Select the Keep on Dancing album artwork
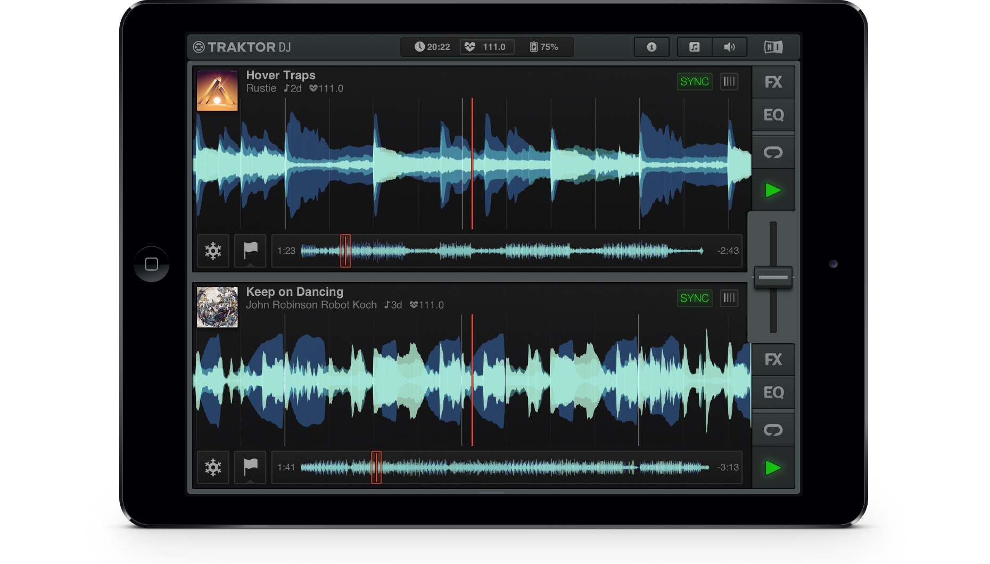The width and height of the screenshot is (990, 564). click(x=217, y=307)
